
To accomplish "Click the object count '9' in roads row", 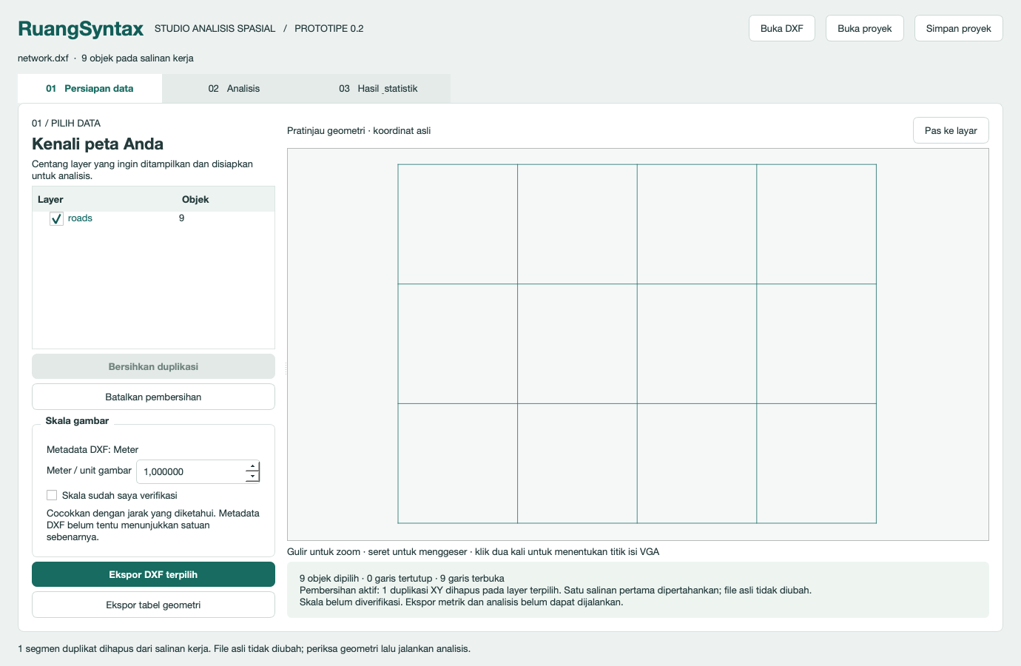I will click(181, 218).
